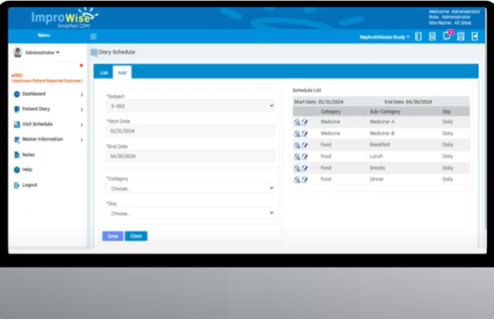Click the ImproWise logo

point(64,18)
